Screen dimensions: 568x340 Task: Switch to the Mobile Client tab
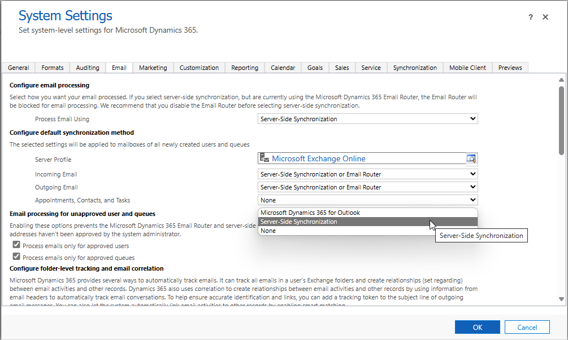coord(467,68)
